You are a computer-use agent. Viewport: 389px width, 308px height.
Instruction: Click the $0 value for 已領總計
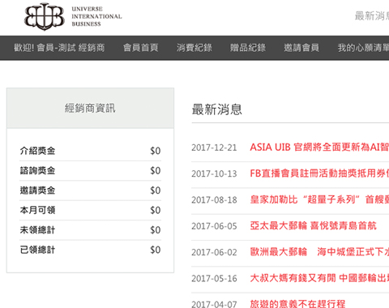click(156, 250)
